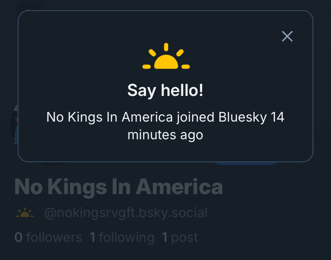Close the Say hello dialog
Viewport: 331px width, 260px height.
click(x=287, y=36)
